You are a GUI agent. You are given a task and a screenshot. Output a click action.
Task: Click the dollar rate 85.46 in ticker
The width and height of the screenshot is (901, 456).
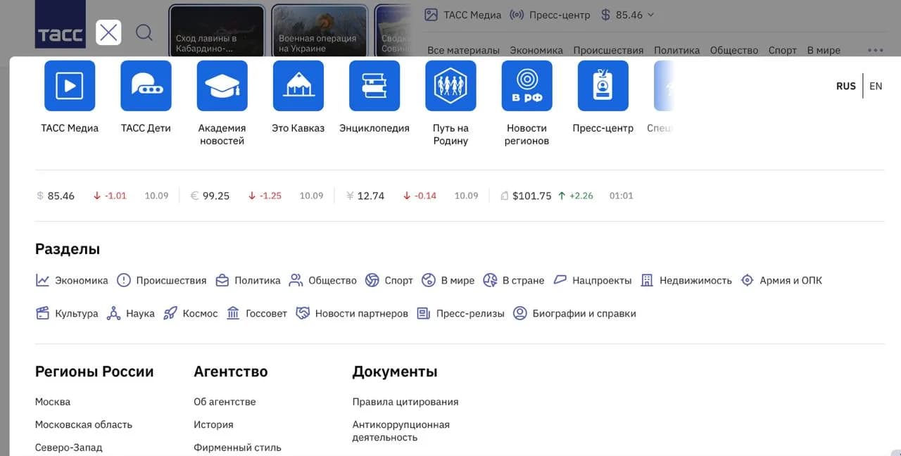click(61, 196)
